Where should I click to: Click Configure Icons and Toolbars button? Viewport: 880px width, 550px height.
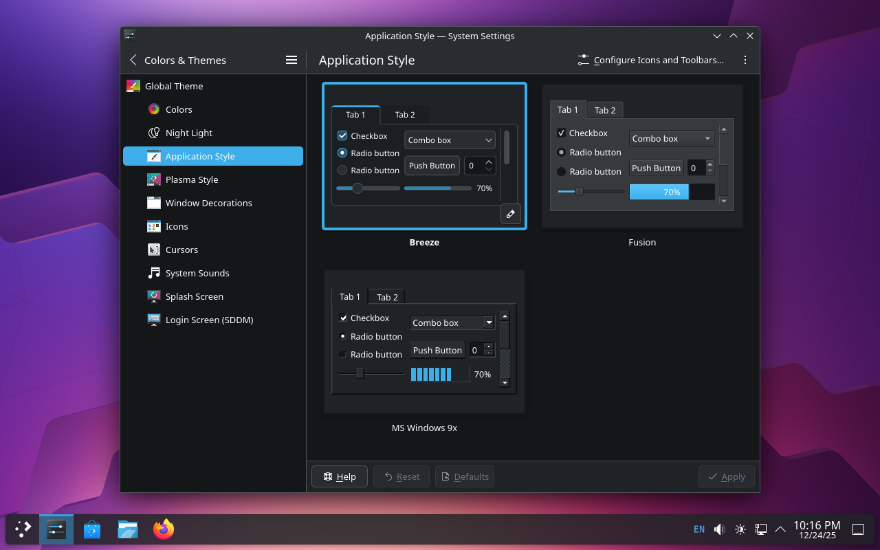coord(650,60)
